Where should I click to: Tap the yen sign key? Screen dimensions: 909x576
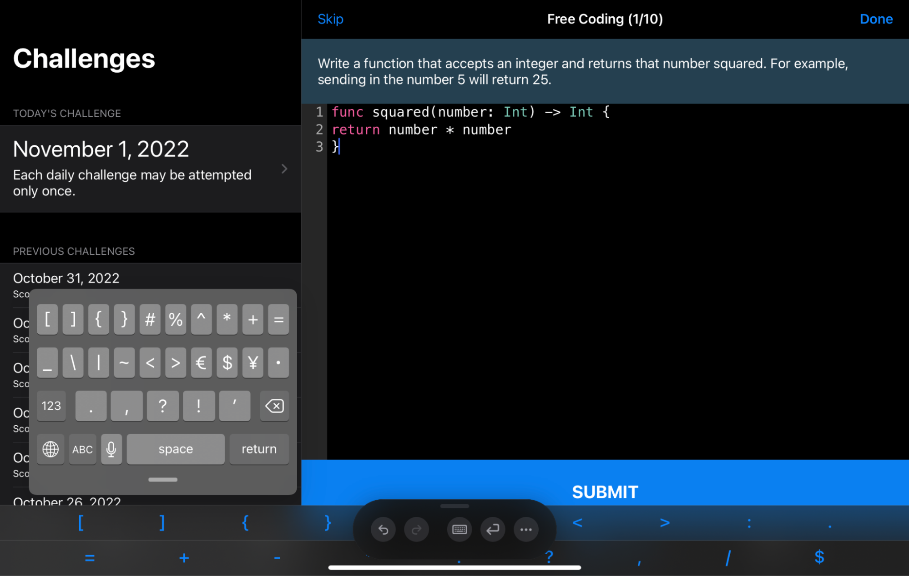253,362
